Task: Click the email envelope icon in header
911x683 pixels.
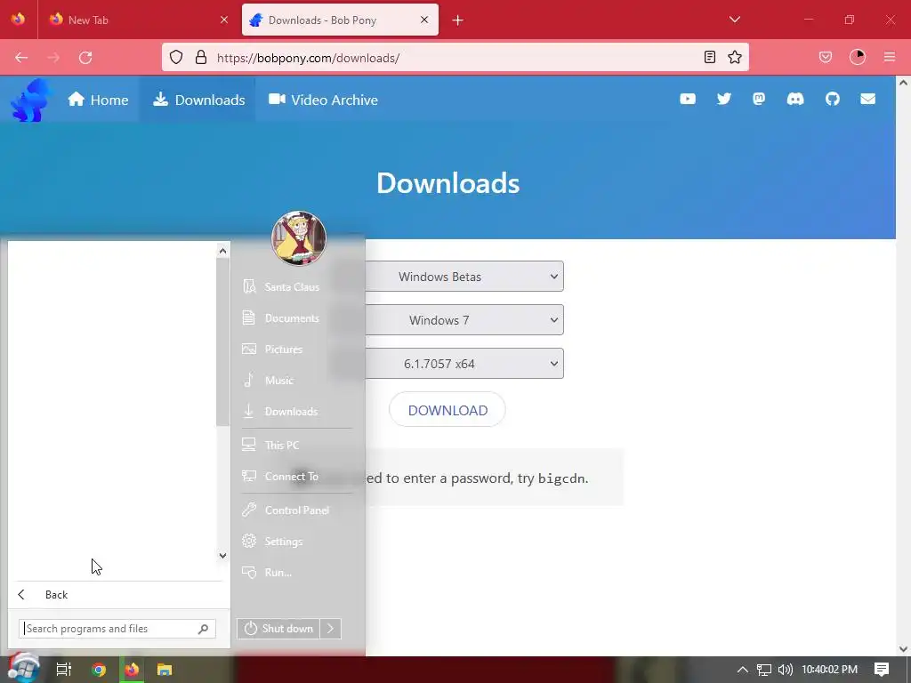Action: point(867,100)
